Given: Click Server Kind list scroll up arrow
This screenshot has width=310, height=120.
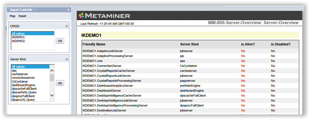Looking at the screenshot, I should click(x=52, y=71).
